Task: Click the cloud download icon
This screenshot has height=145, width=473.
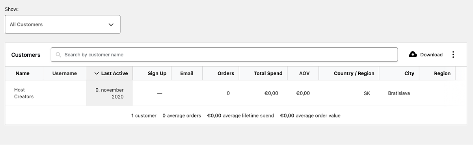Action: (413, 54)
